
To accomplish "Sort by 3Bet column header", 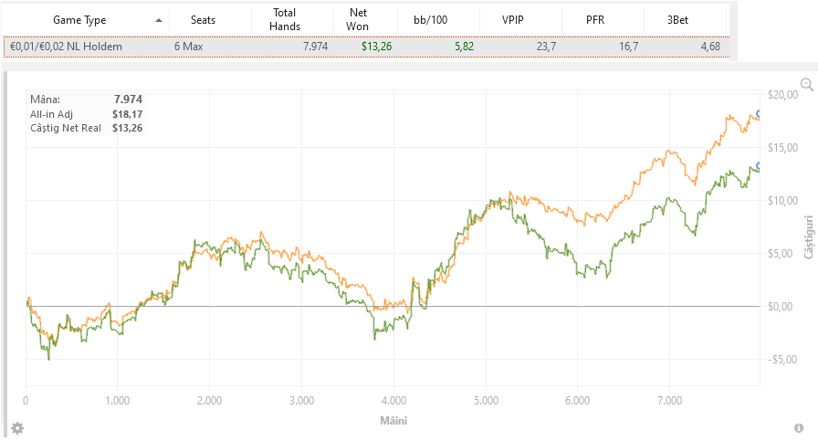I will click(677, 20).
